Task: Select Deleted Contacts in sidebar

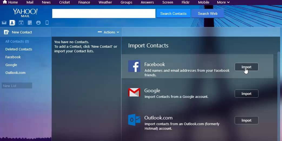Action: click(19, 49)
